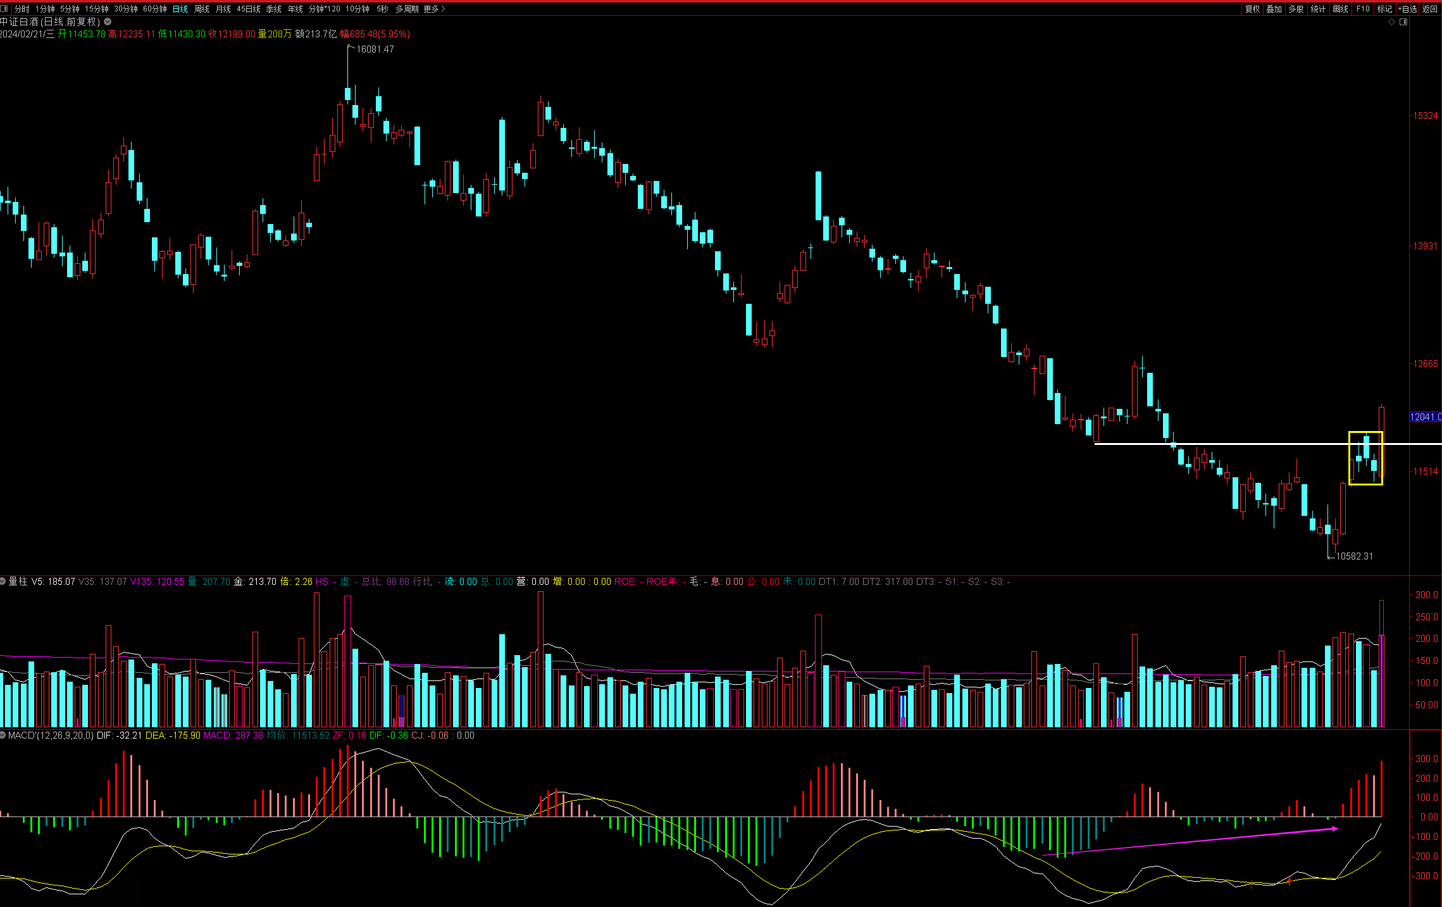Click 叠加 overlay button
Screen dimensions: 1442x907
coord(1274,9)
